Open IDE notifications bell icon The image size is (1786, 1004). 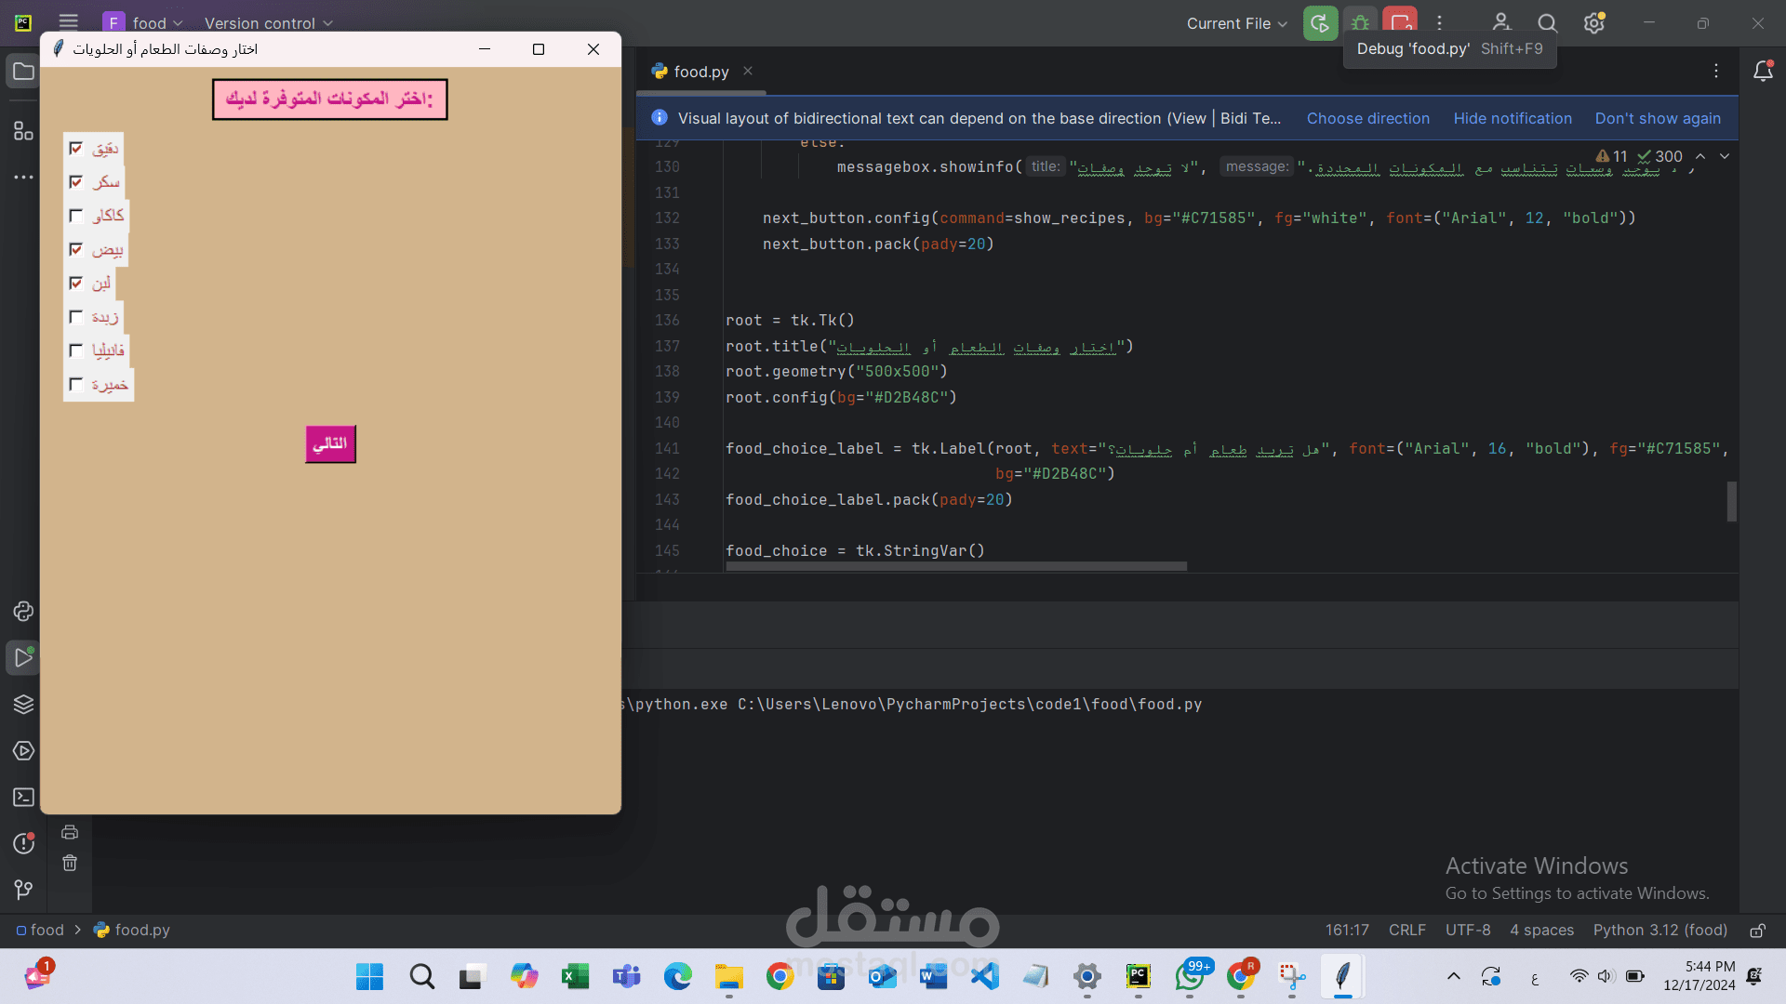1763,72
